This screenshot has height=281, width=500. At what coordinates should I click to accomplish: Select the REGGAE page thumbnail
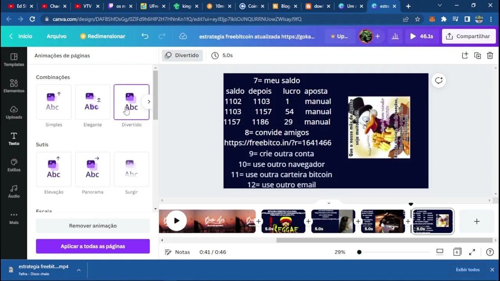tap(283, 221)
